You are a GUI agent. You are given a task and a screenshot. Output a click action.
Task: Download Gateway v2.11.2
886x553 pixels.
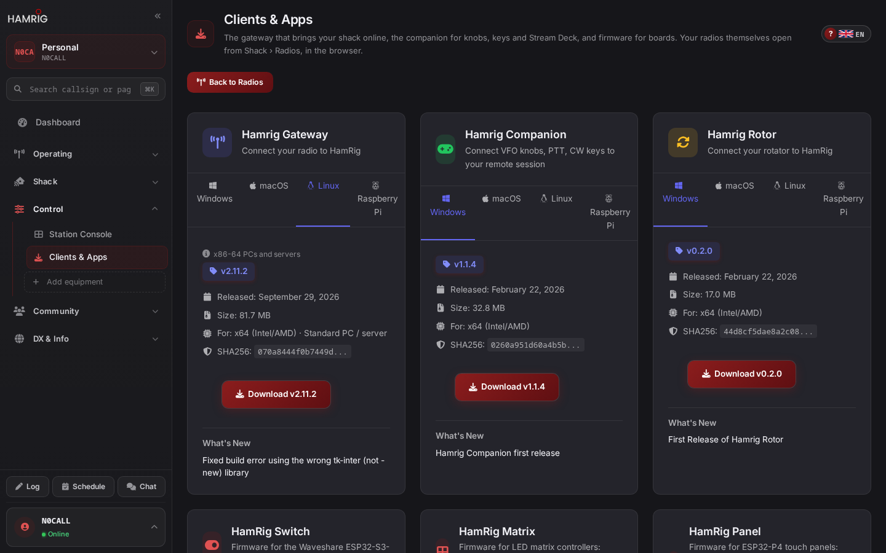pos(276,394)
